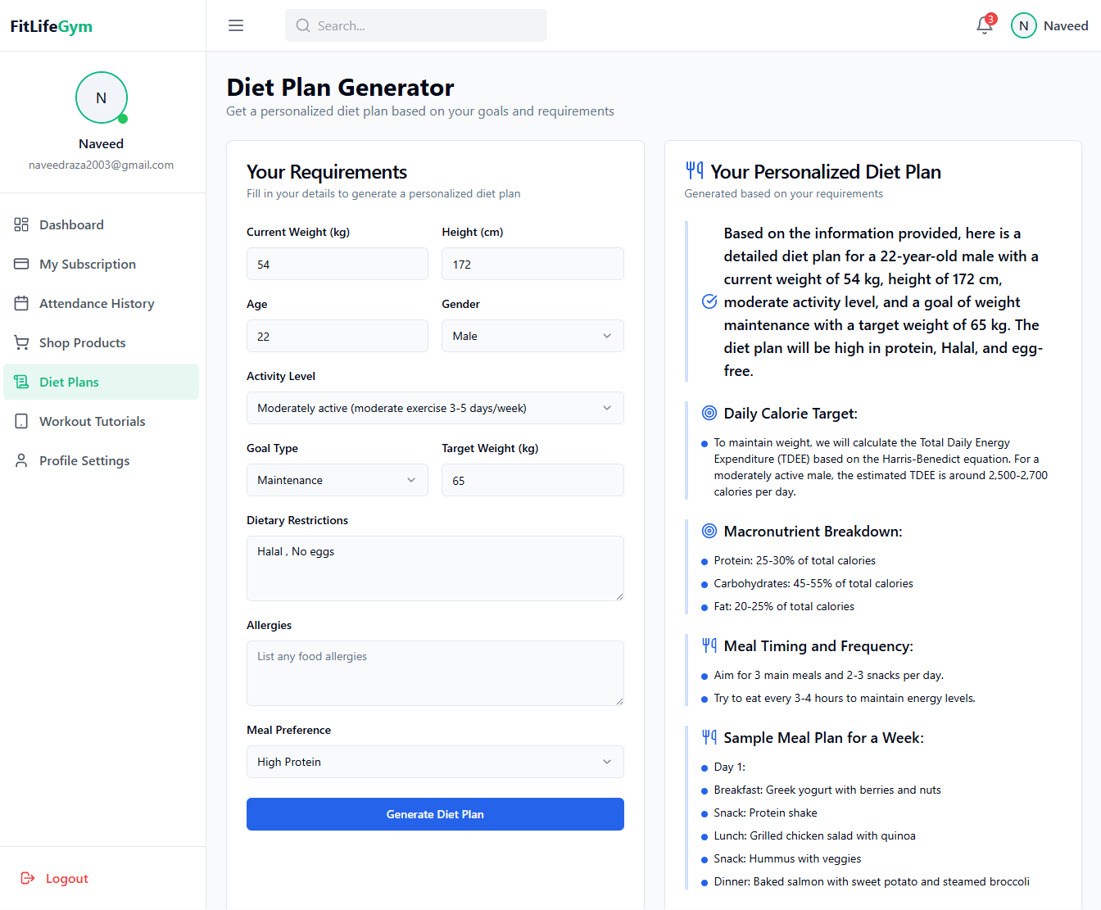Viewport: 1101px width, 910px height.
Task: Click the My Subscription card icon
Action: [21, 264]
